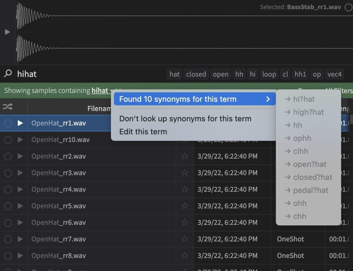
Task: Choose 'Don't look up synonyms for this term'
Action: tap(185, 119)
